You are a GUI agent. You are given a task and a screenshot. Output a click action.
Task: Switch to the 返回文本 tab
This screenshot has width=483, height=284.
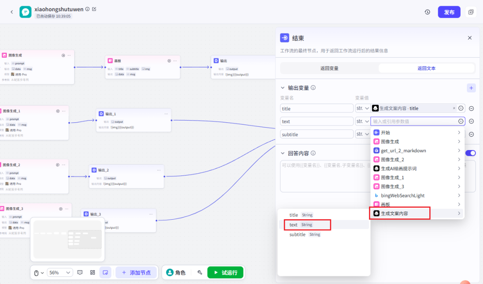[426, 68]
